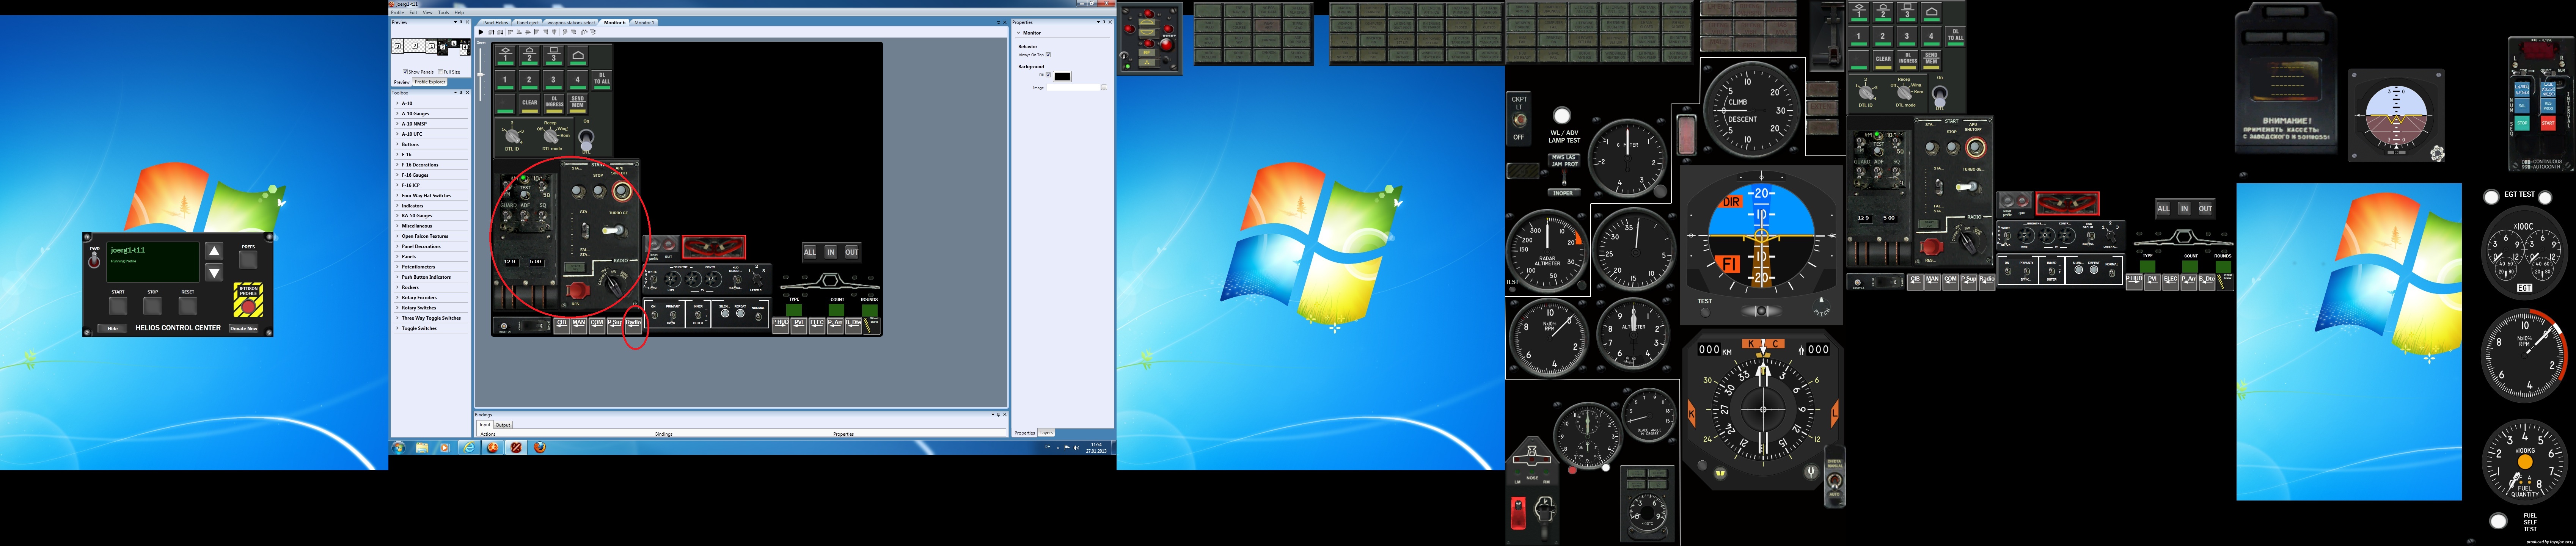Switch to the Panel eject tab

tap(528, 23)
